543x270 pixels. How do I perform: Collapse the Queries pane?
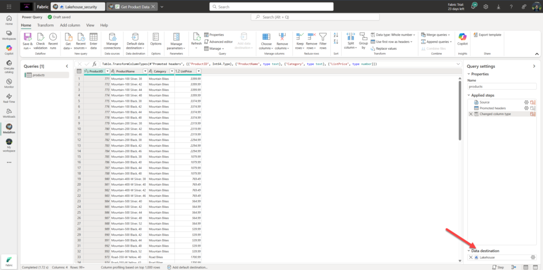coord(67,66)
